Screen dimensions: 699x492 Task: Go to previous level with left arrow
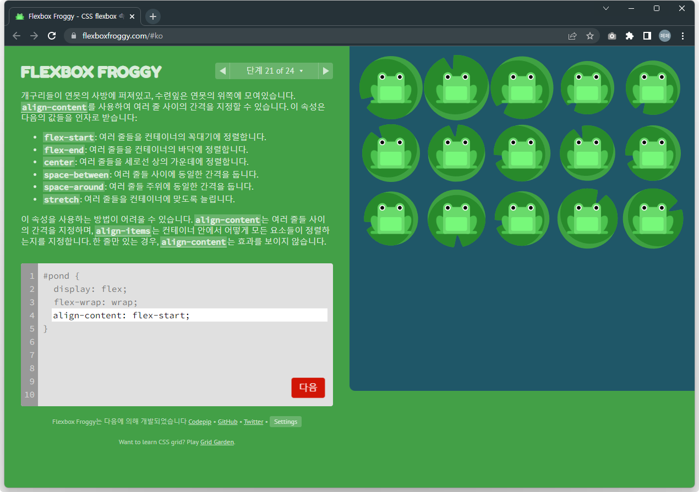point(222,71)
